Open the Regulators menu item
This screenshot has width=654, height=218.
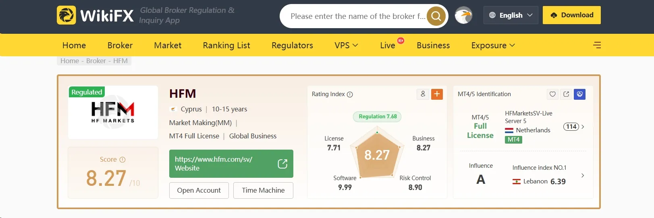tap(292, 45)
